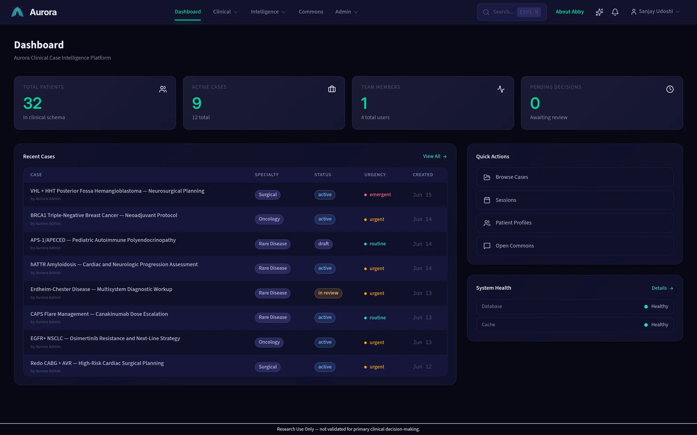697x435 pixels.
Task: Click View All recent cases
Action: tap(435, 157)
